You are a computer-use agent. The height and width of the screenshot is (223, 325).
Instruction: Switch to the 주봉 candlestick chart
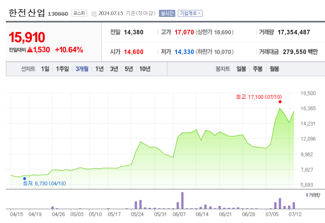click(x=258, y=69)
